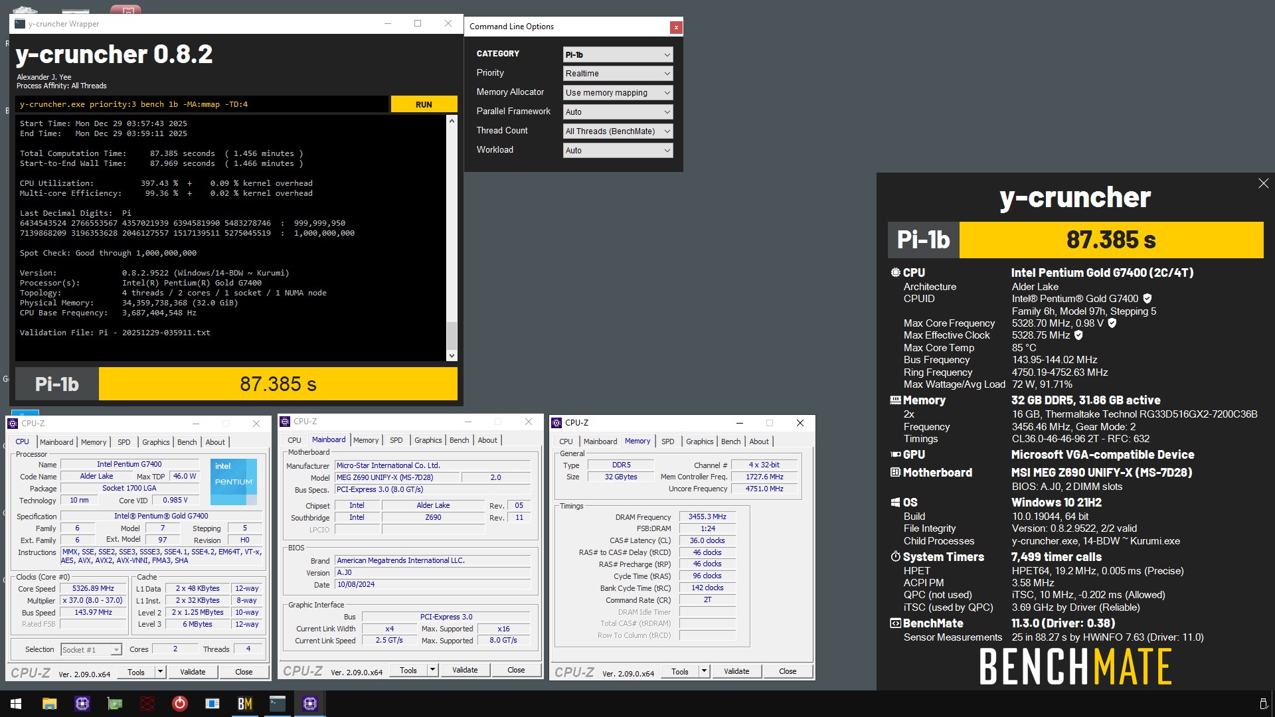Expand Tools arrow in Mainboard window
This screenshot has height=717, width=1275.
click(432, 671)
